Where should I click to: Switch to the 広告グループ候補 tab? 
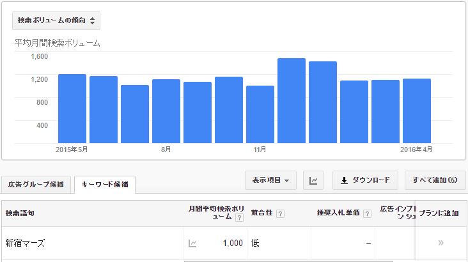(36, 185)
